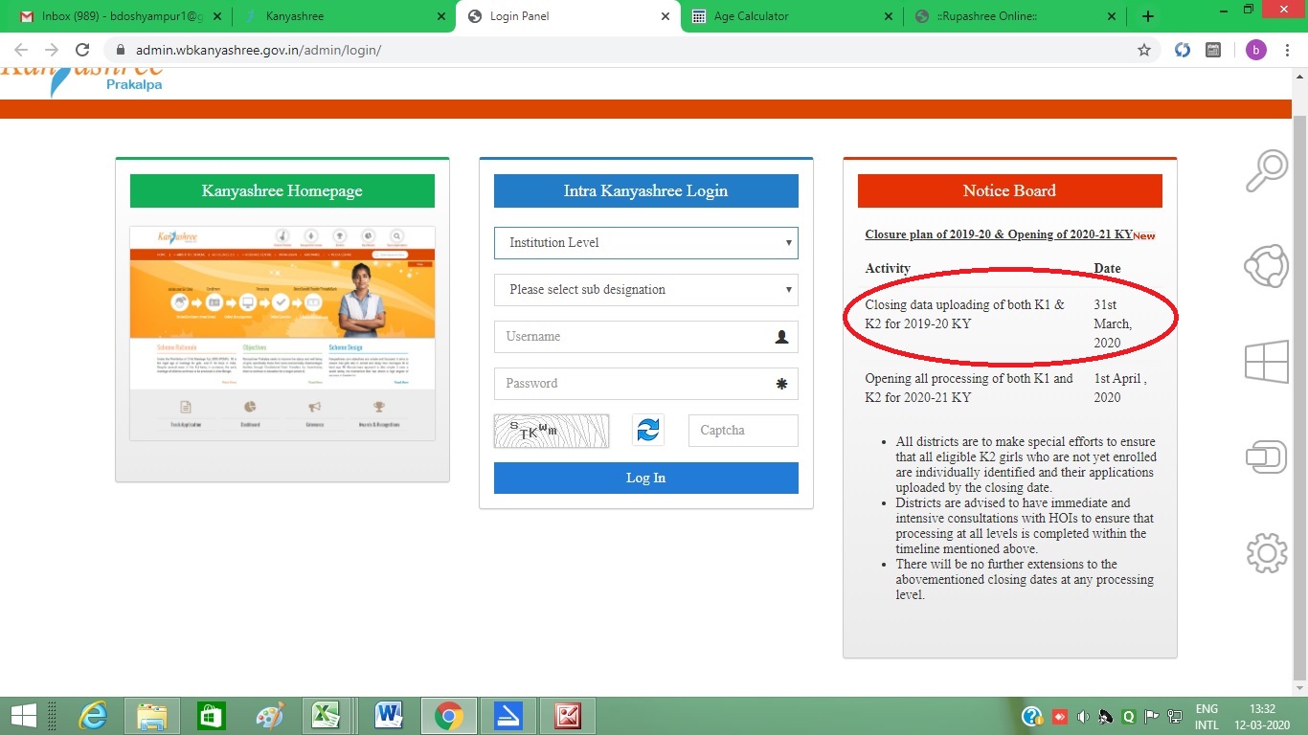Click the Kanyashree homepage preview thumbnail
Screen dimensions: 1308x735
point(282,334)
